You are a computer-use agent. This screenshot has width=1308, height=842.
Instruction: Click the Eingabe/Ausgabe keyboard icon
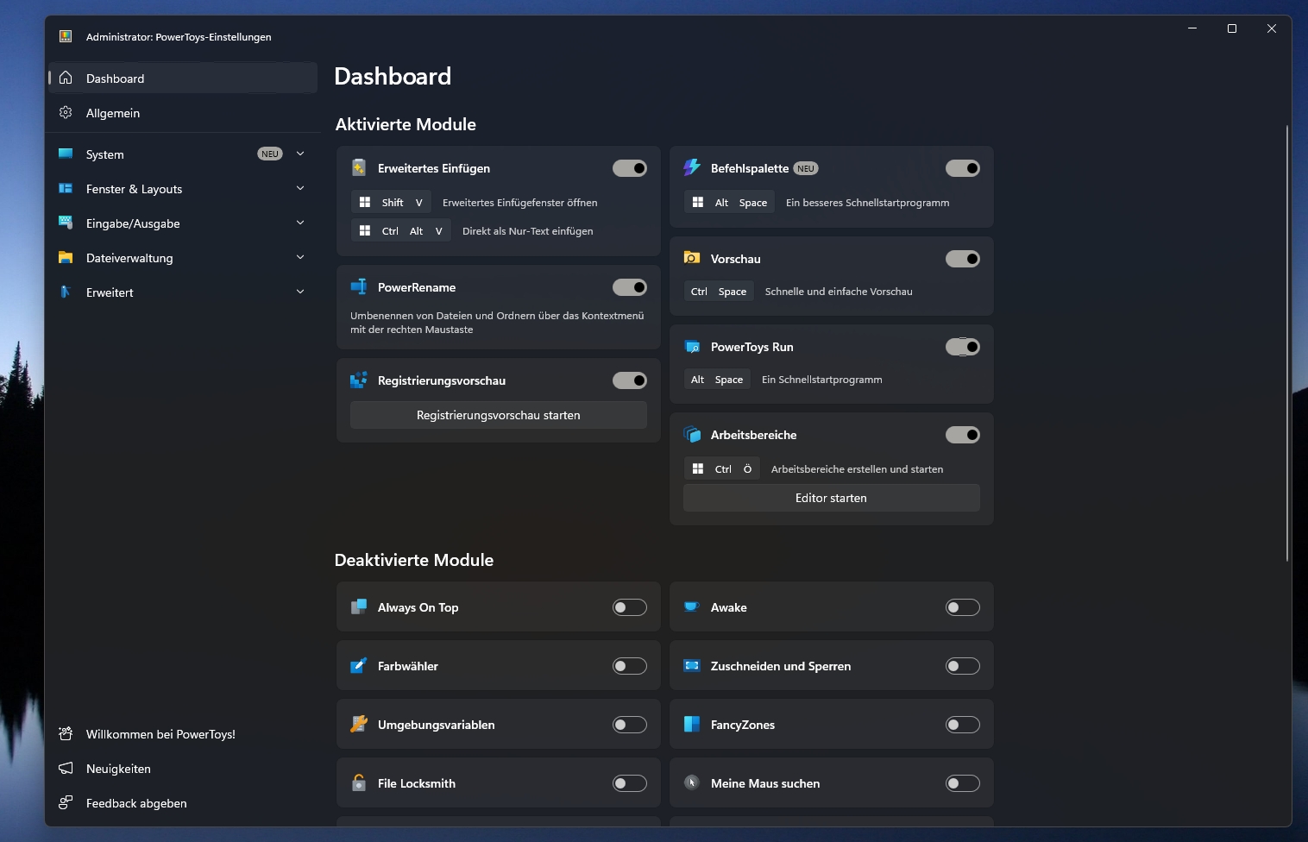[x=66, y=223]
